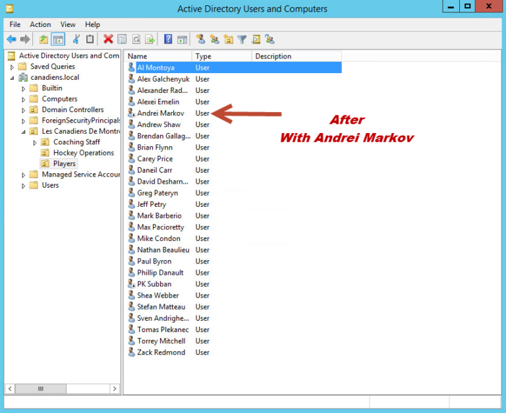
Task: Click canadiens.local domain icon
Action: tap(23, 78)
